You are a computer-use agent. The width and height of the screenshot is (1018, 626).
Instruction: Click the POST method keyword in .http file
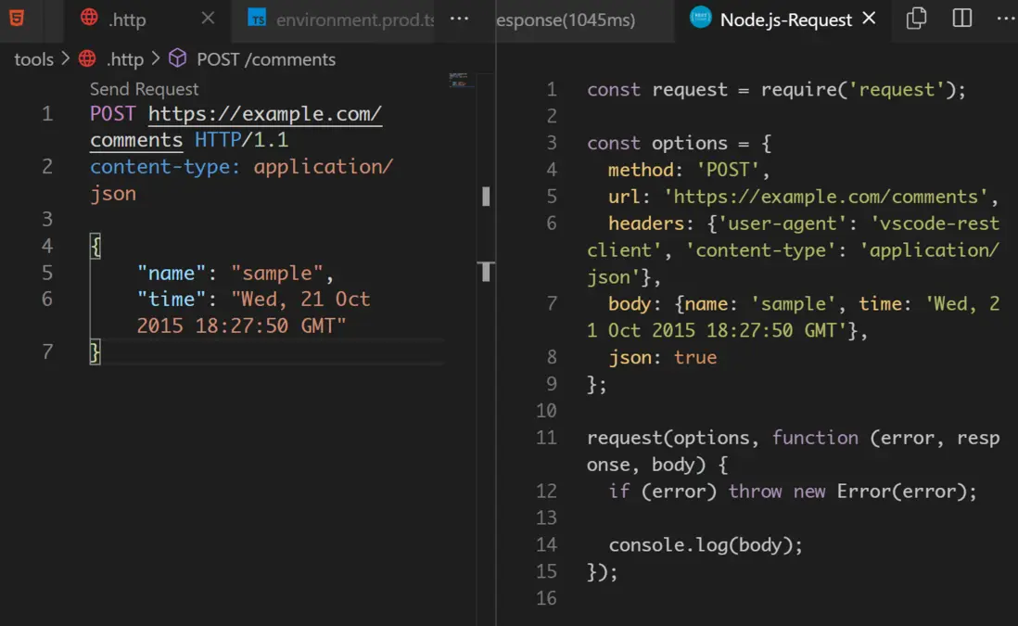click(113, 114)
